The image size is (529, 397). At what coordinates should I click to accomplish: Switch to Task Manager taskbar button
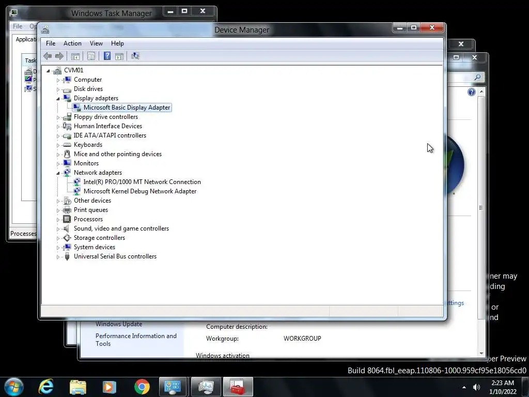tap(206, 387)
